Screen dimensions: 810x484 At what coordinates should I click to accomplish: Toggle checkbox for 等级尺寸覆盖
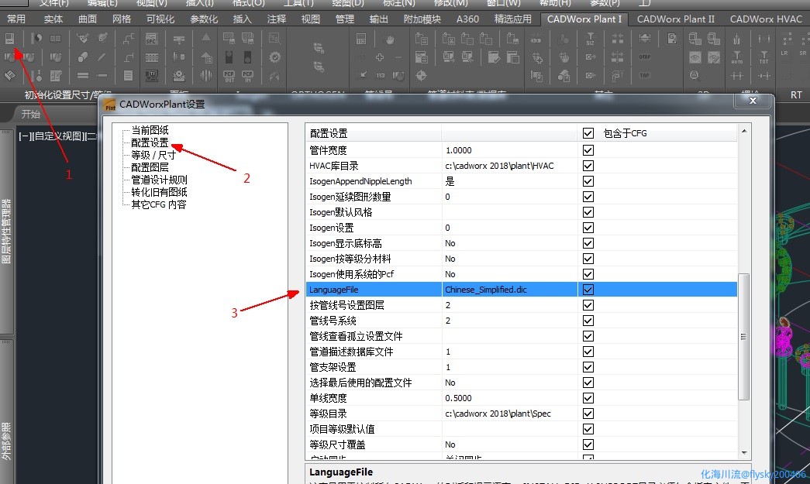[x=588, y=445]
